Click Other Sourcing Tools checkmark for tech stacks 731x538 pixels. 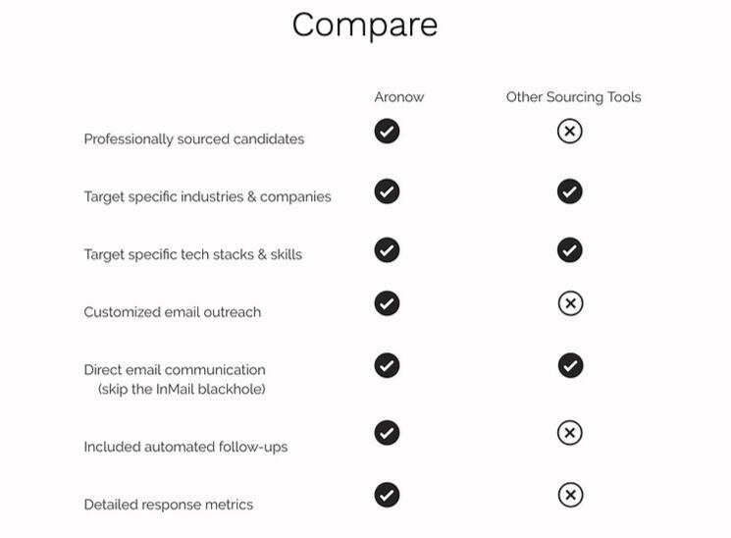[x=569, y=250]
